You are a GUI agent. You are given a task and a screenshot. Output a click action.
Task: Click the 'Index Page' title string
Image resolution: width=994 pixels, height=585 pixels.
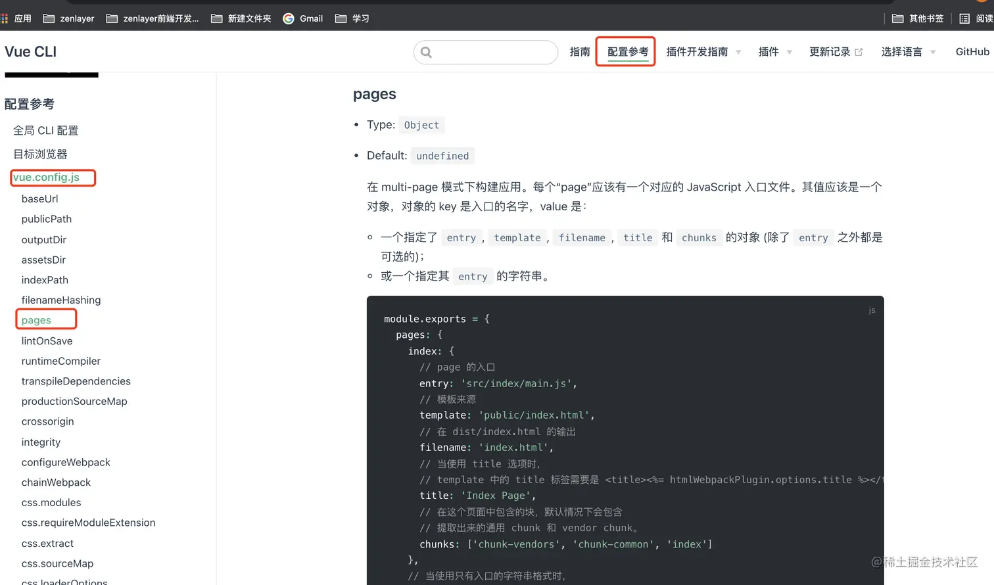click(x=496, y=496)
